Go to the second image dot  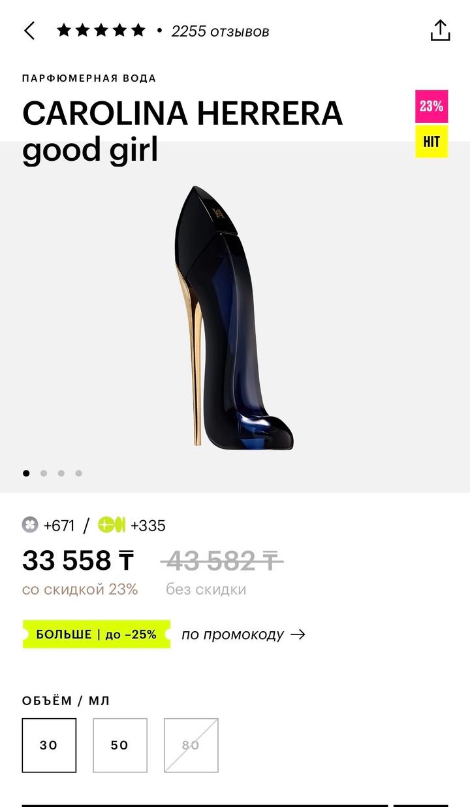[x=44, y=473]
